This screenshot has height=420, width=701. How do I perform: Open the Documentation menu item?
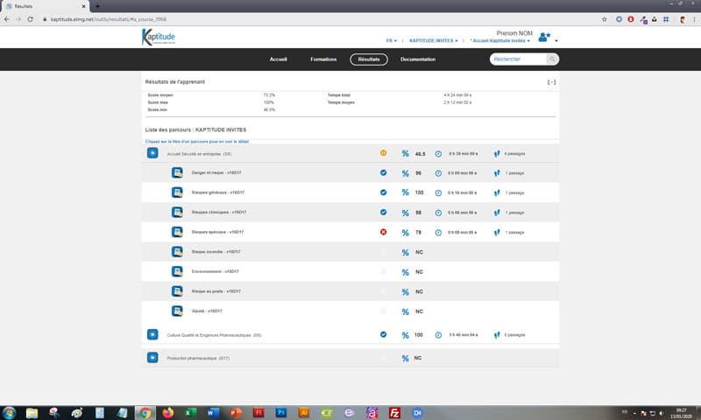418,59
